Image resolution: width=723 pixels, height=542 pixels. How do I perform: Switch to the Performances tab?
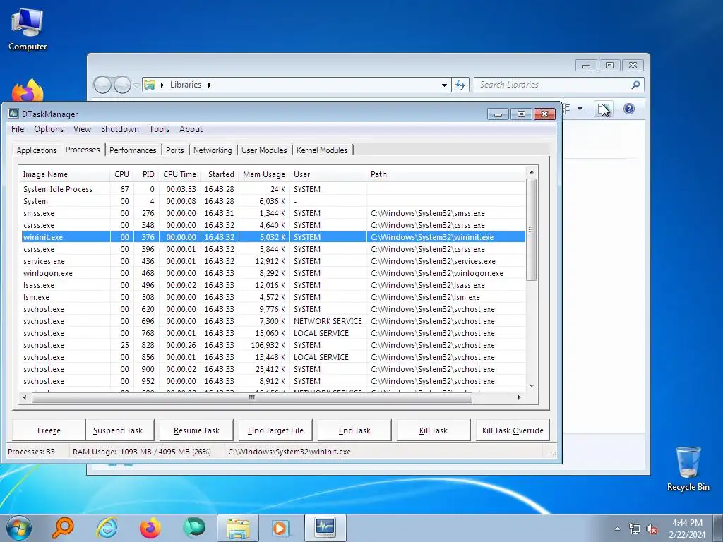pyautogui.click(x=133, y=150)
